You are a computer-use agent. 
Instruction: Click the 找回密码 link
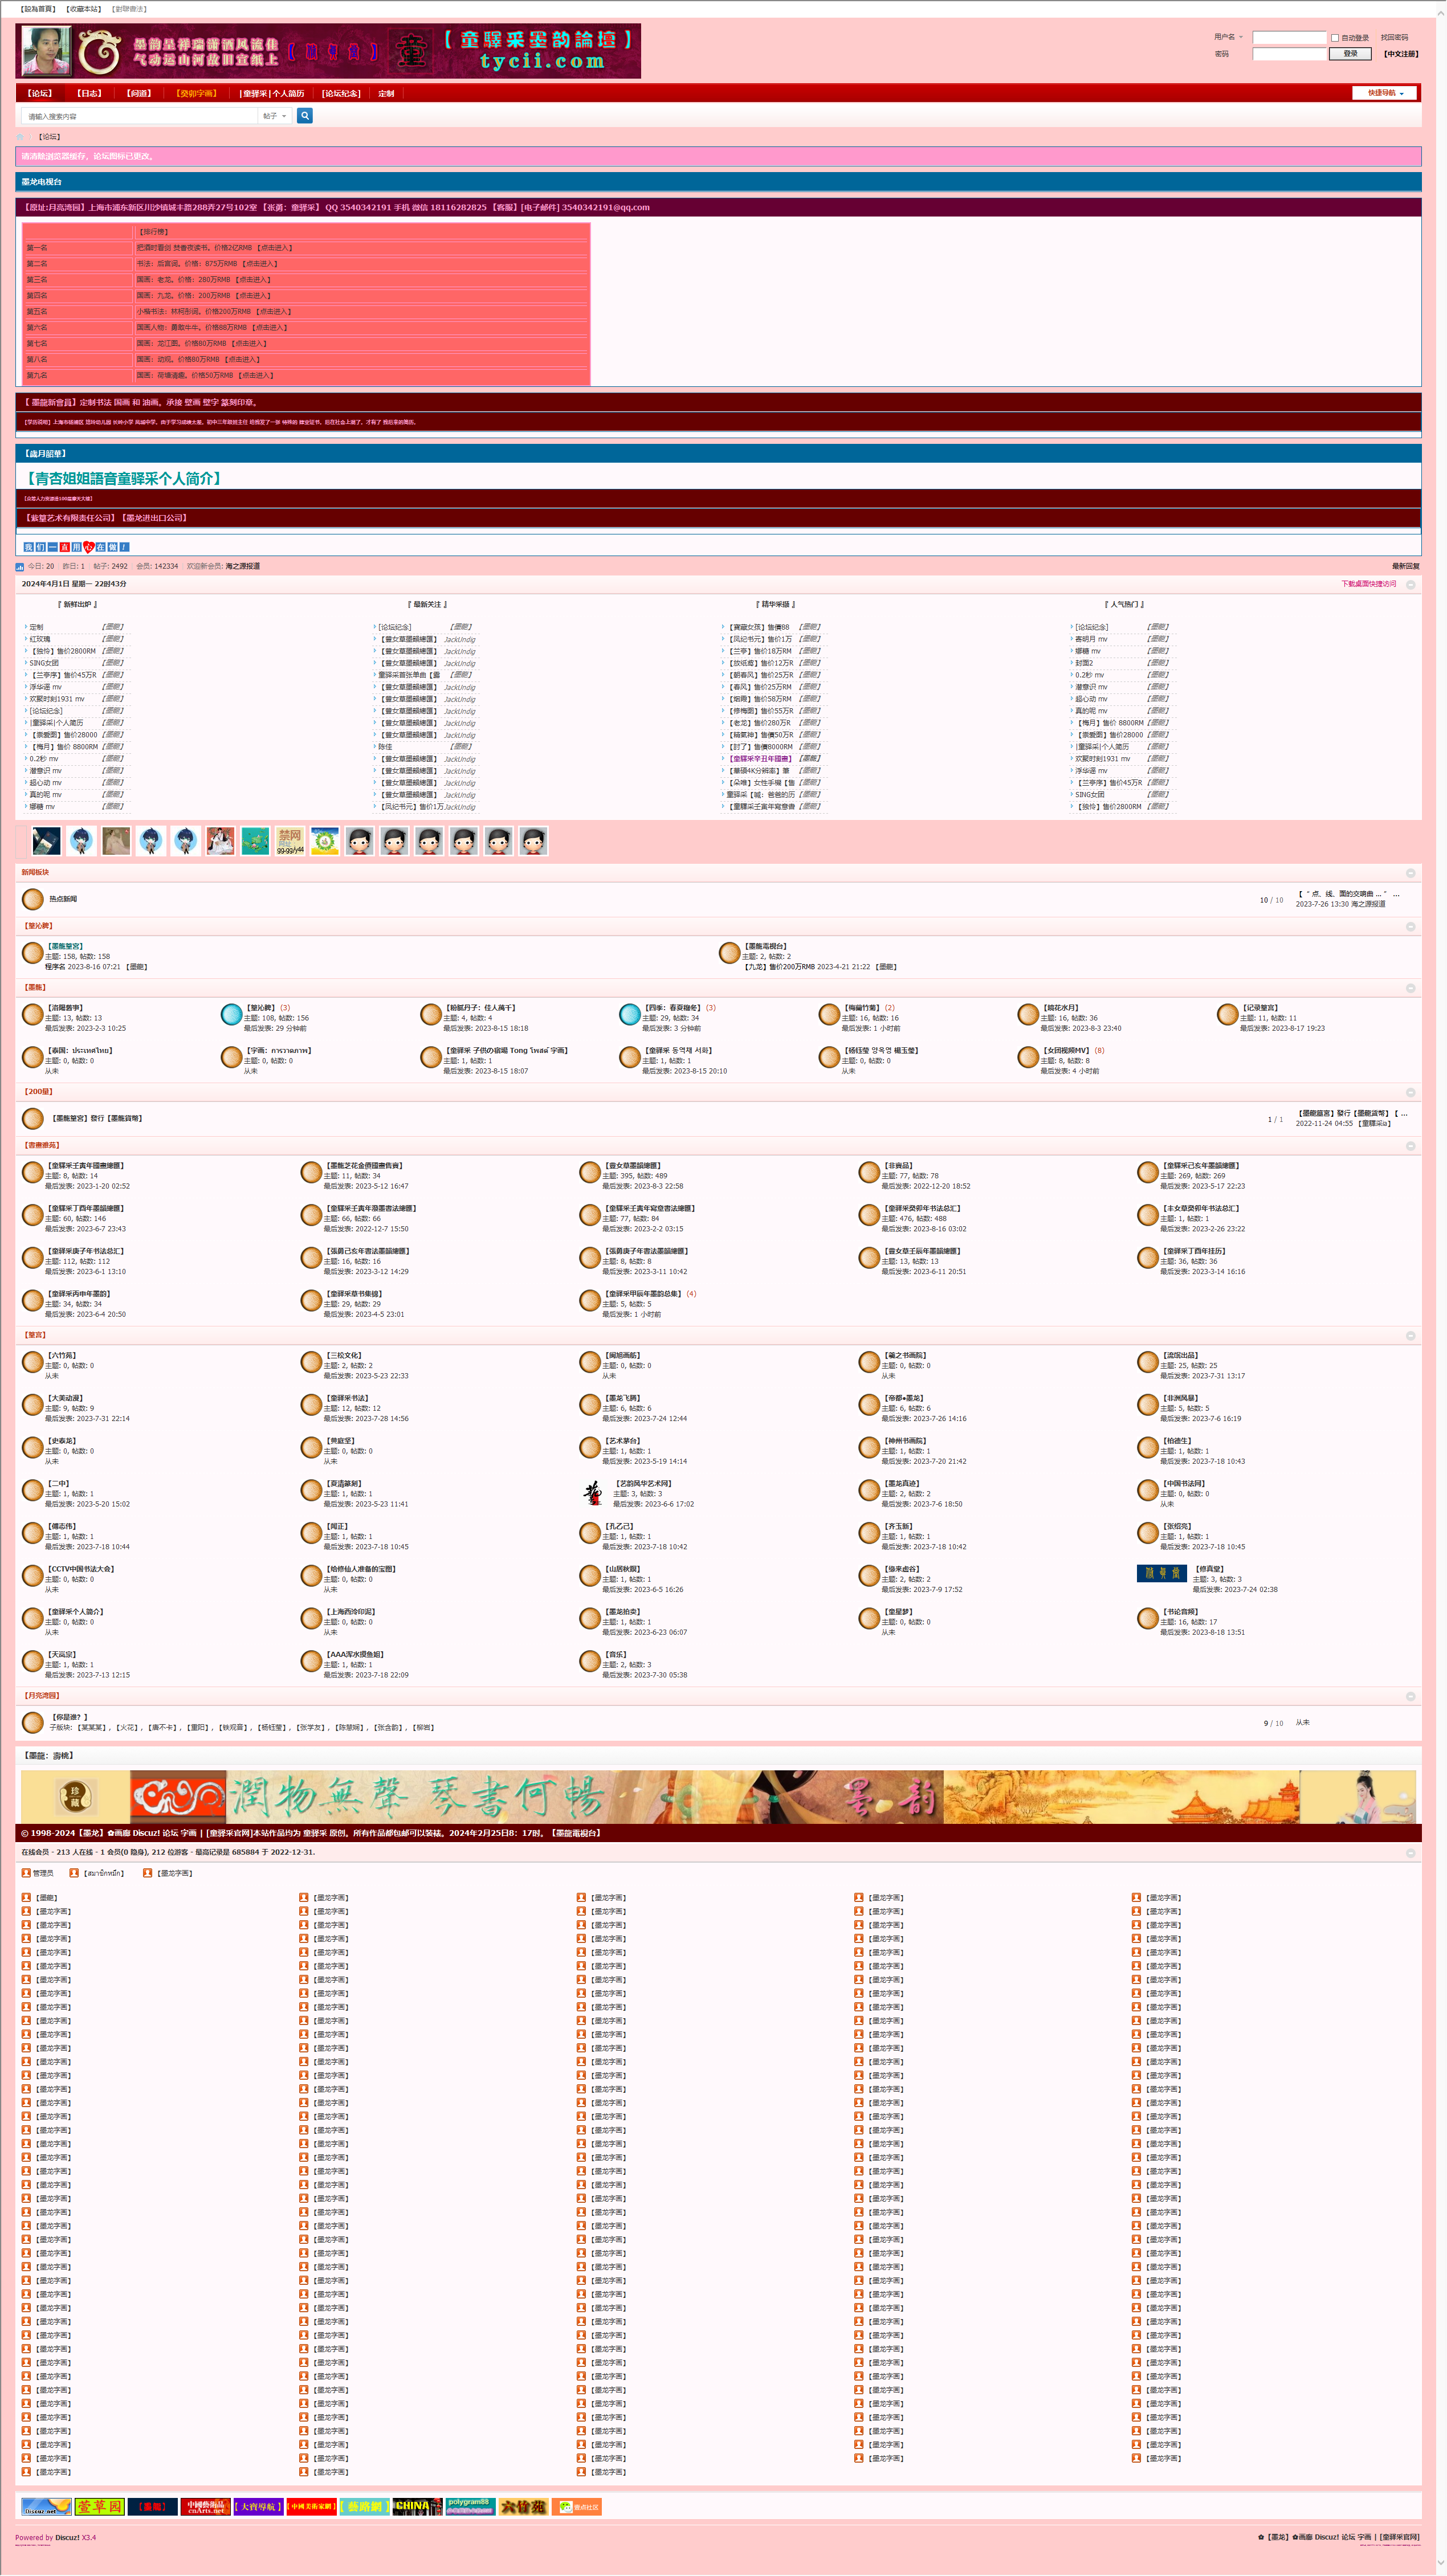point(1394,38)
